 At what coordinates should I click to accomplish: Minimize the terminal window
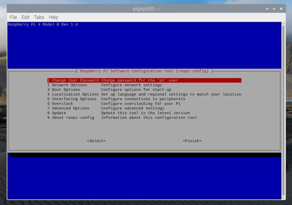[x=267, y=9]
